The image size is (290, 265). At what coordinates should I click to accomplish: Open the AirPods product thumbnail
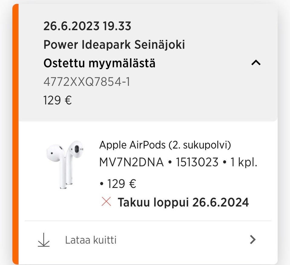coord(64,164)
